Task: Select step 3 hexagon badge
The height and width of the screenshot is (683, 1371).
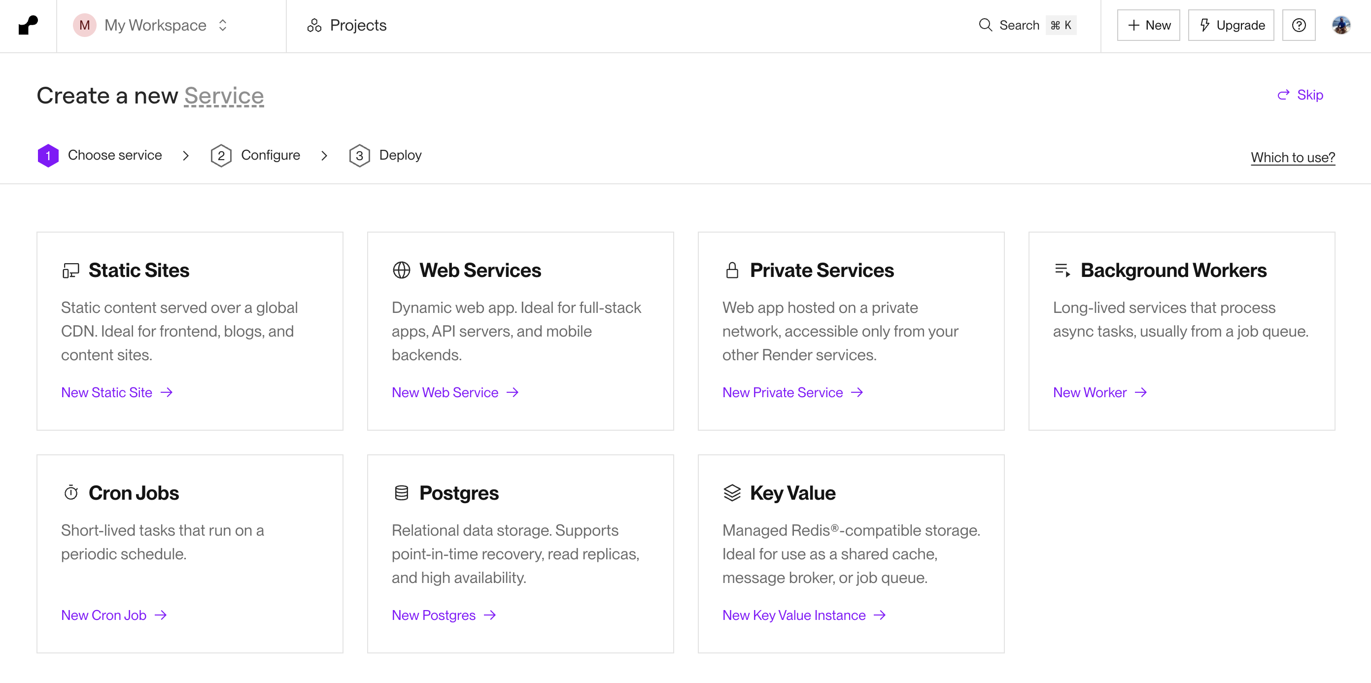Action: (359, 155)
